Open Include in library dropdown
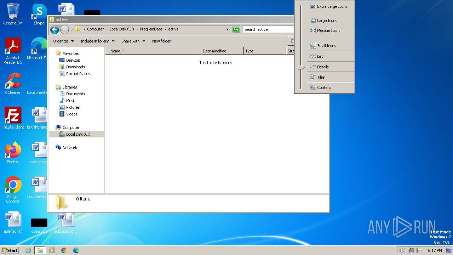This screenshot has width=453, height=255. (x=97, y=41)
